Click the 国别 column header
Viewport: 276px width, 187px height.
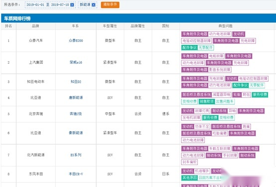tap(165, 26)
